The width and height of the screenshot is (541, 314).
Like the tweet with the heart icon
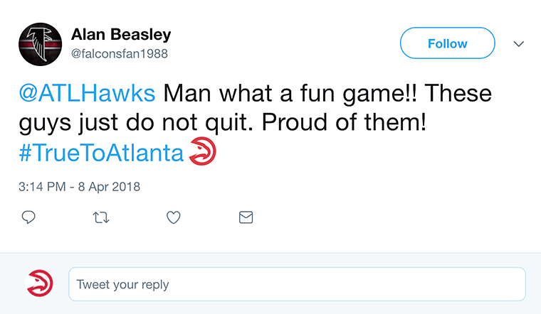174,217
